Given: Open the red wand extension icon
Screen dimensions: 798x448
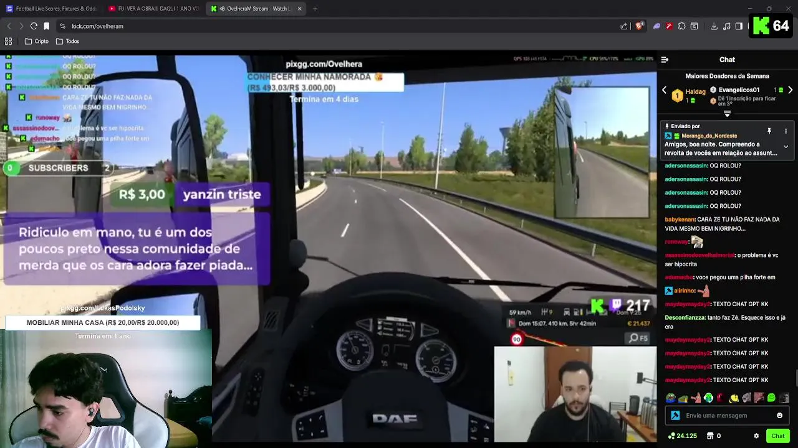Looking at the screenshot, I should [x=669, y=26].
